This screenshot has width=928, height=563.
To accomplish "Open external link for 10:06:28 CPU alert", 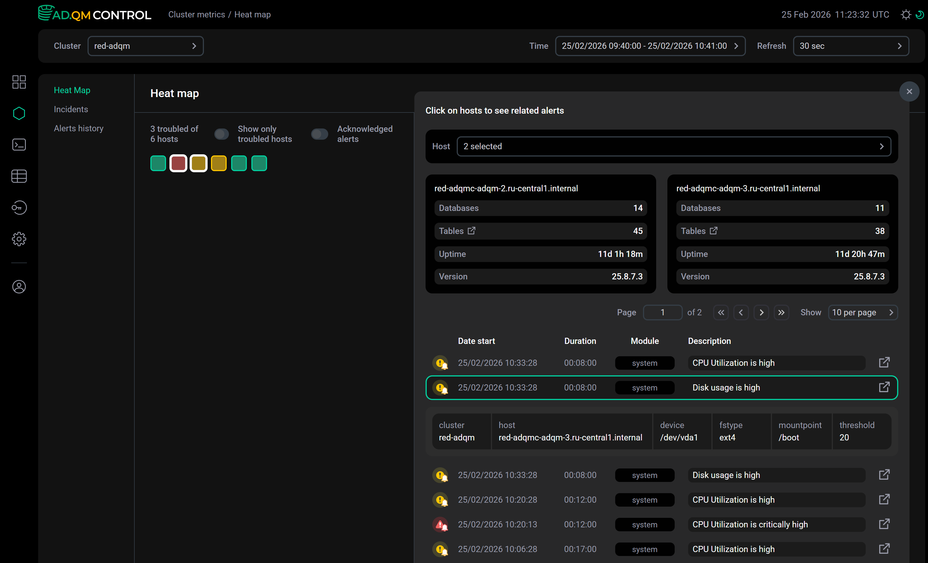I will point(884,549).
